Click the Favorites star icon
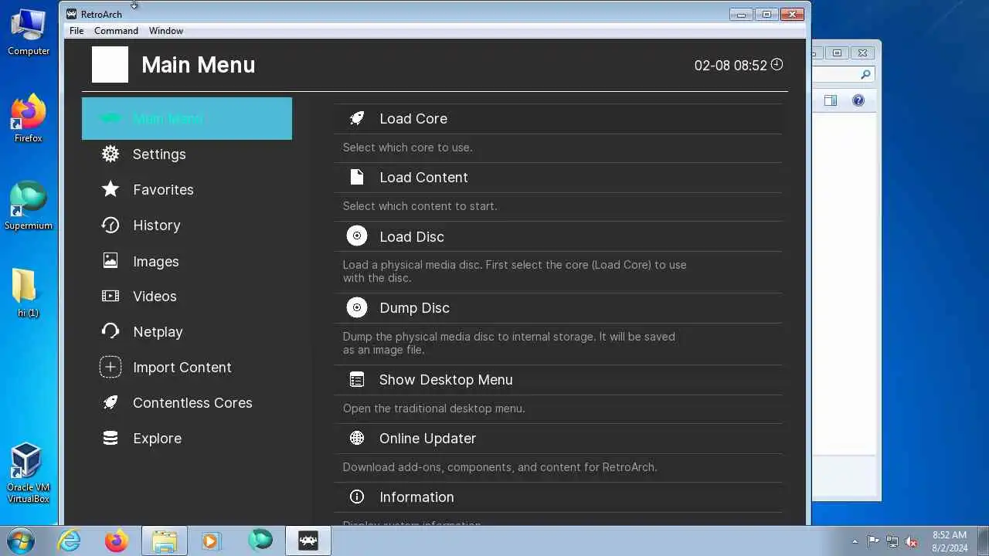Image resolution: width=989 pixels, height=556 pixels. coord(110,189)
